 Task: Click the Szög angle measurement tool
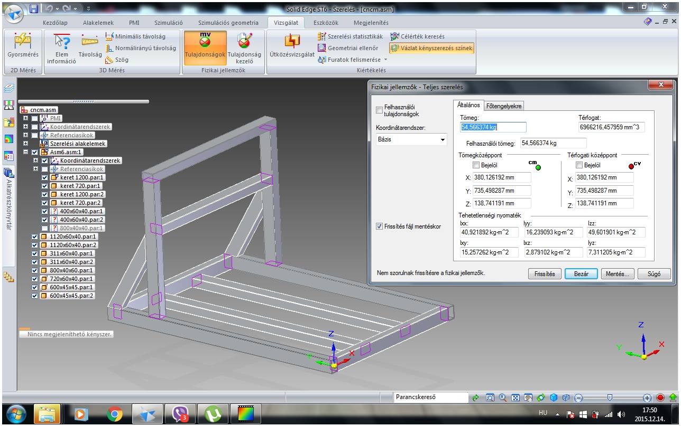click(117, 60)
